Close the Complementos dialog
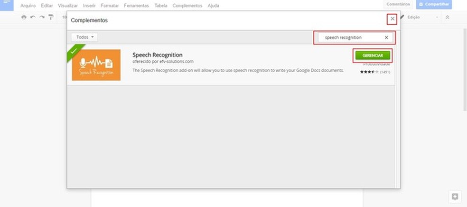Viewport: 467px width, 207px height. [392, 19]
